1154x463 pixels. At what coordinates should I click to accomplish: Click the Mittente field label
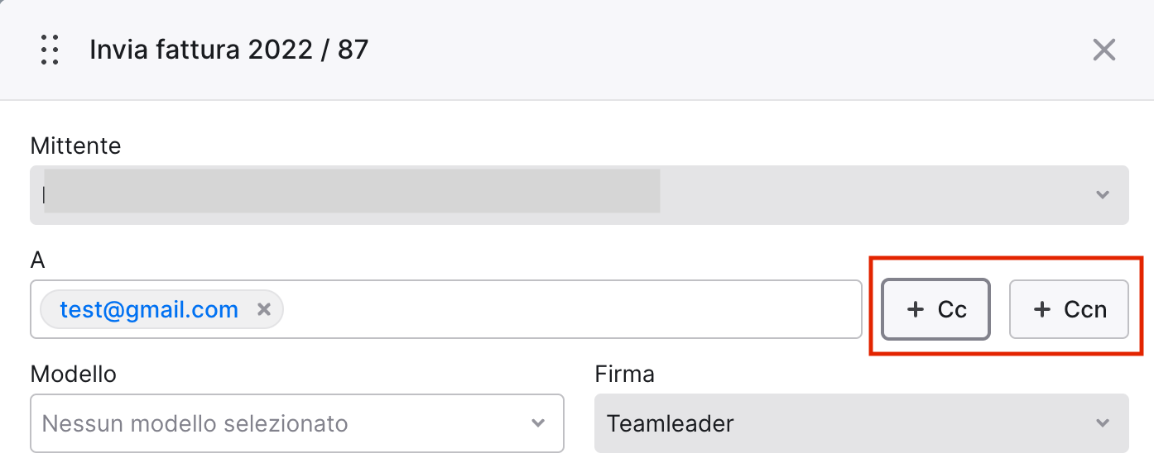pos(75,146)
